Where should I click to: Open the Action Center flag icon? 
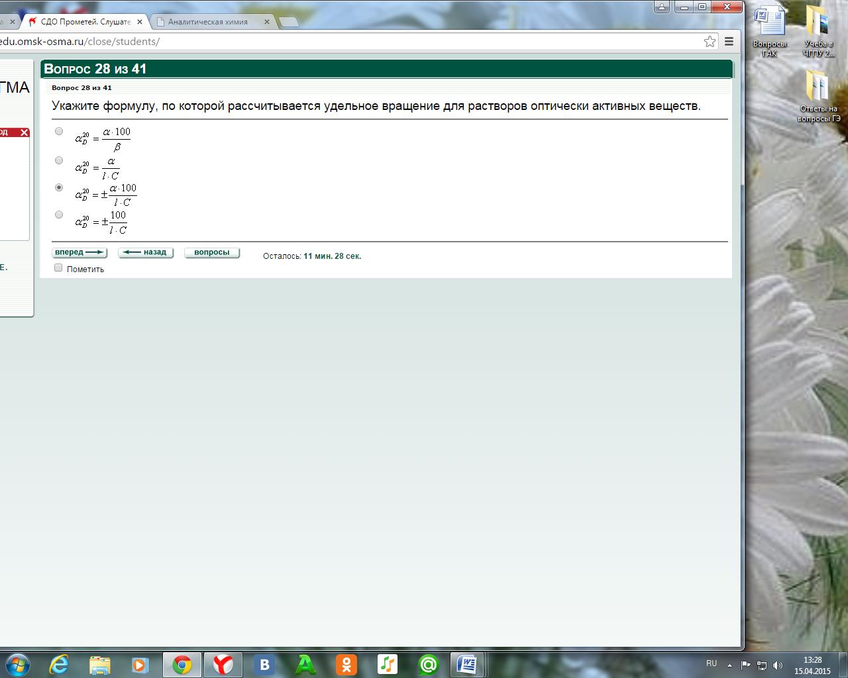(x=746, y=665)
